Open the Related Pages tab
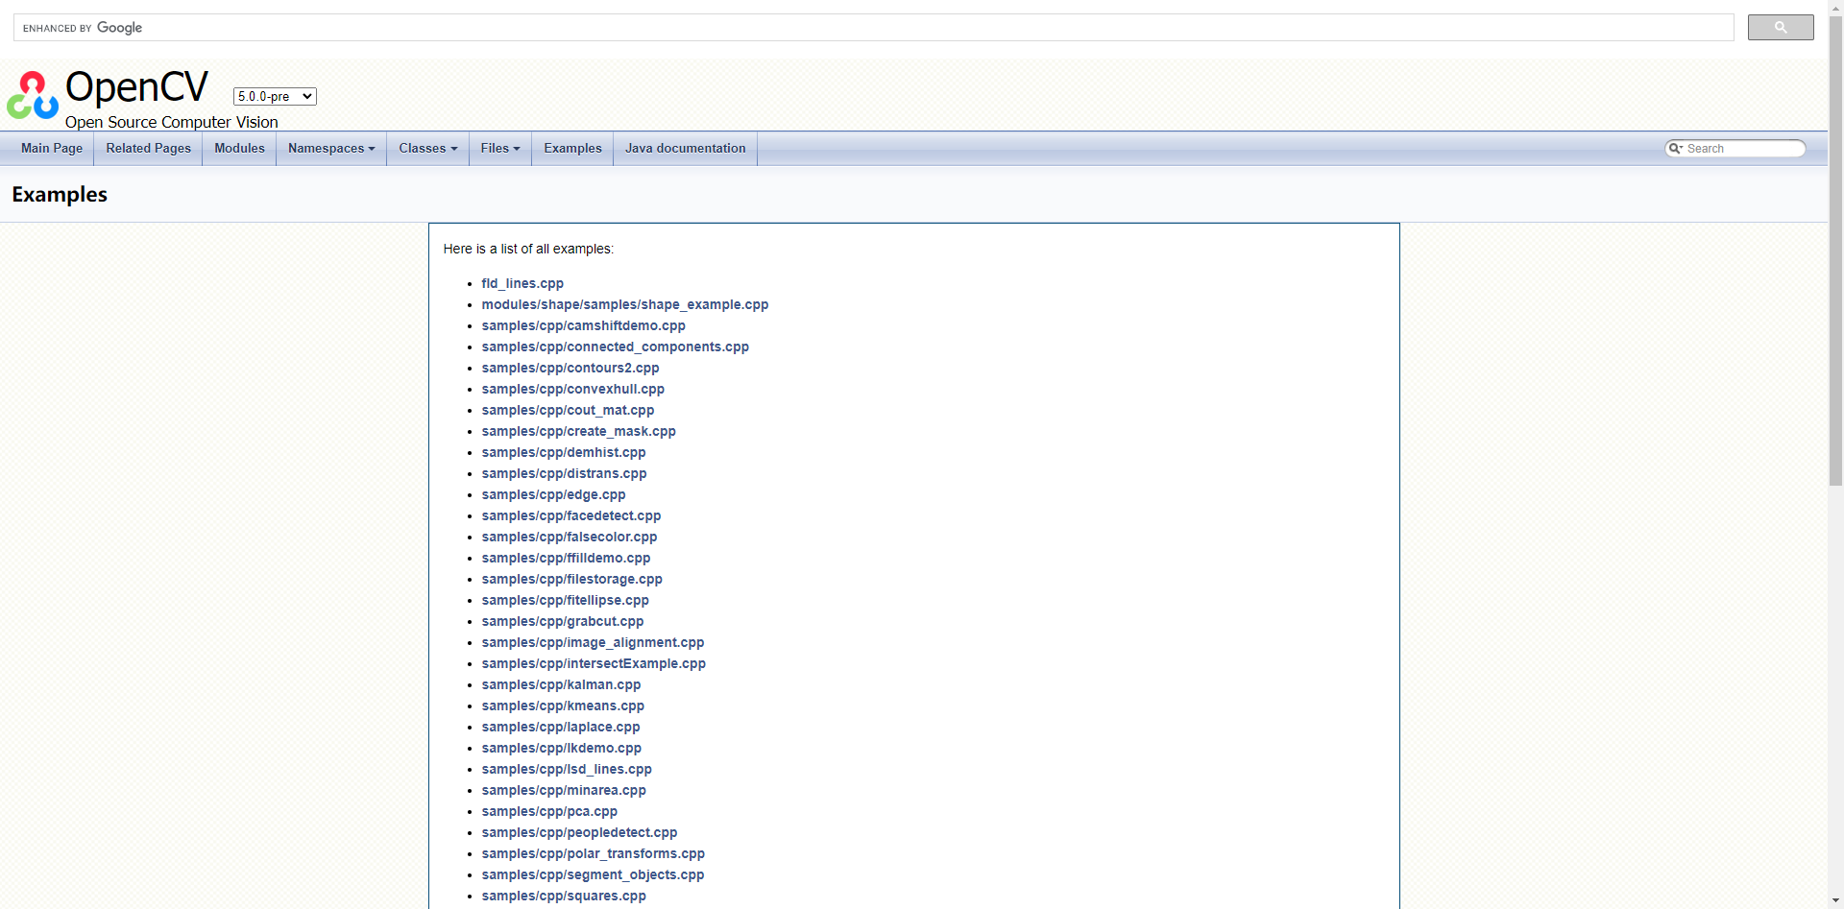This screenshot has height=909, width=1844. pyautogui.click(x=149, y=149)
